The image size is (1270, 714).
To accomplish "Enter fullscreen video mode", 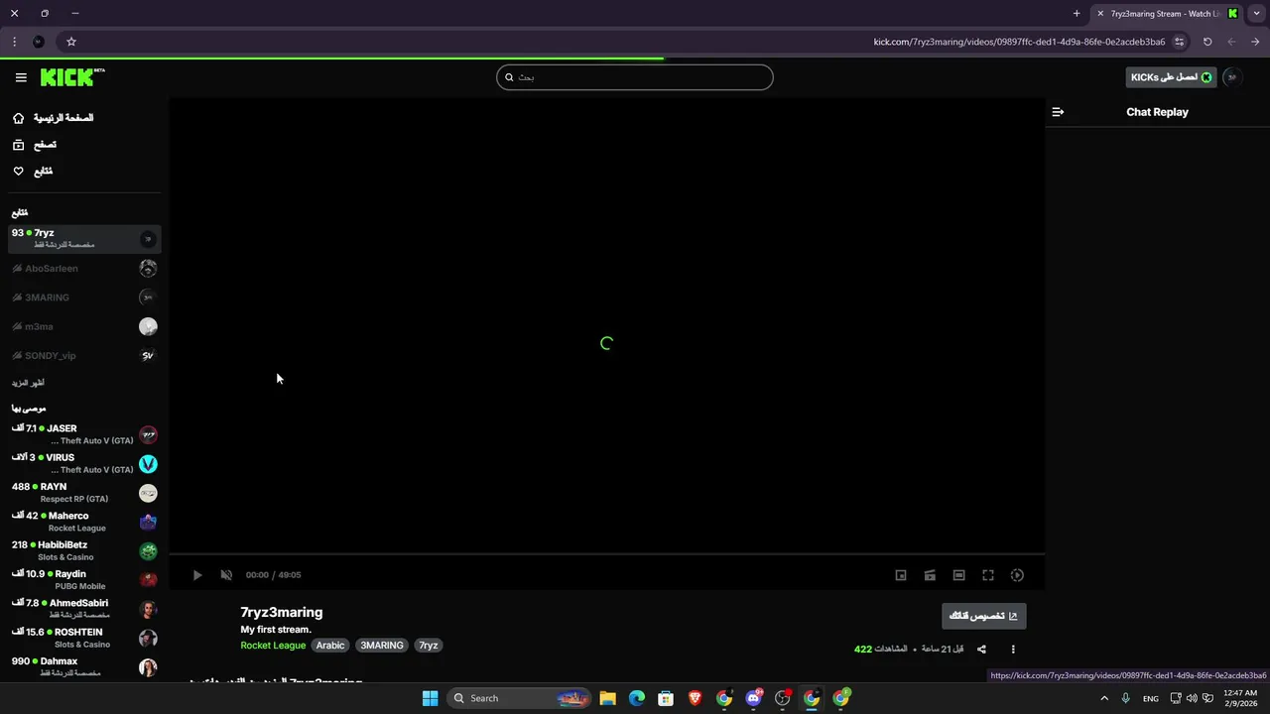I will pyautogui.click(x=988, y=575).
